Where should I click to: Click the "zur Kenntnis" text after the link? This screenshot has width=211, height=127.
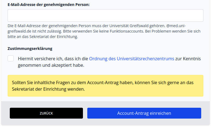click(188, 59)
